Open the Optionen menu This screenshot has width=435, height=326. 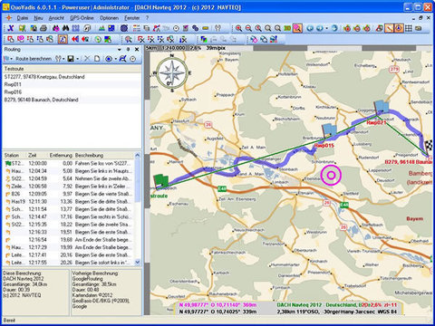click(x=109, y=18)
